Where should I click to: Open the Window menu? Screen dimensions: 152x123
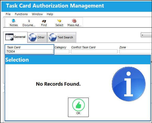(x=37, y=14)
